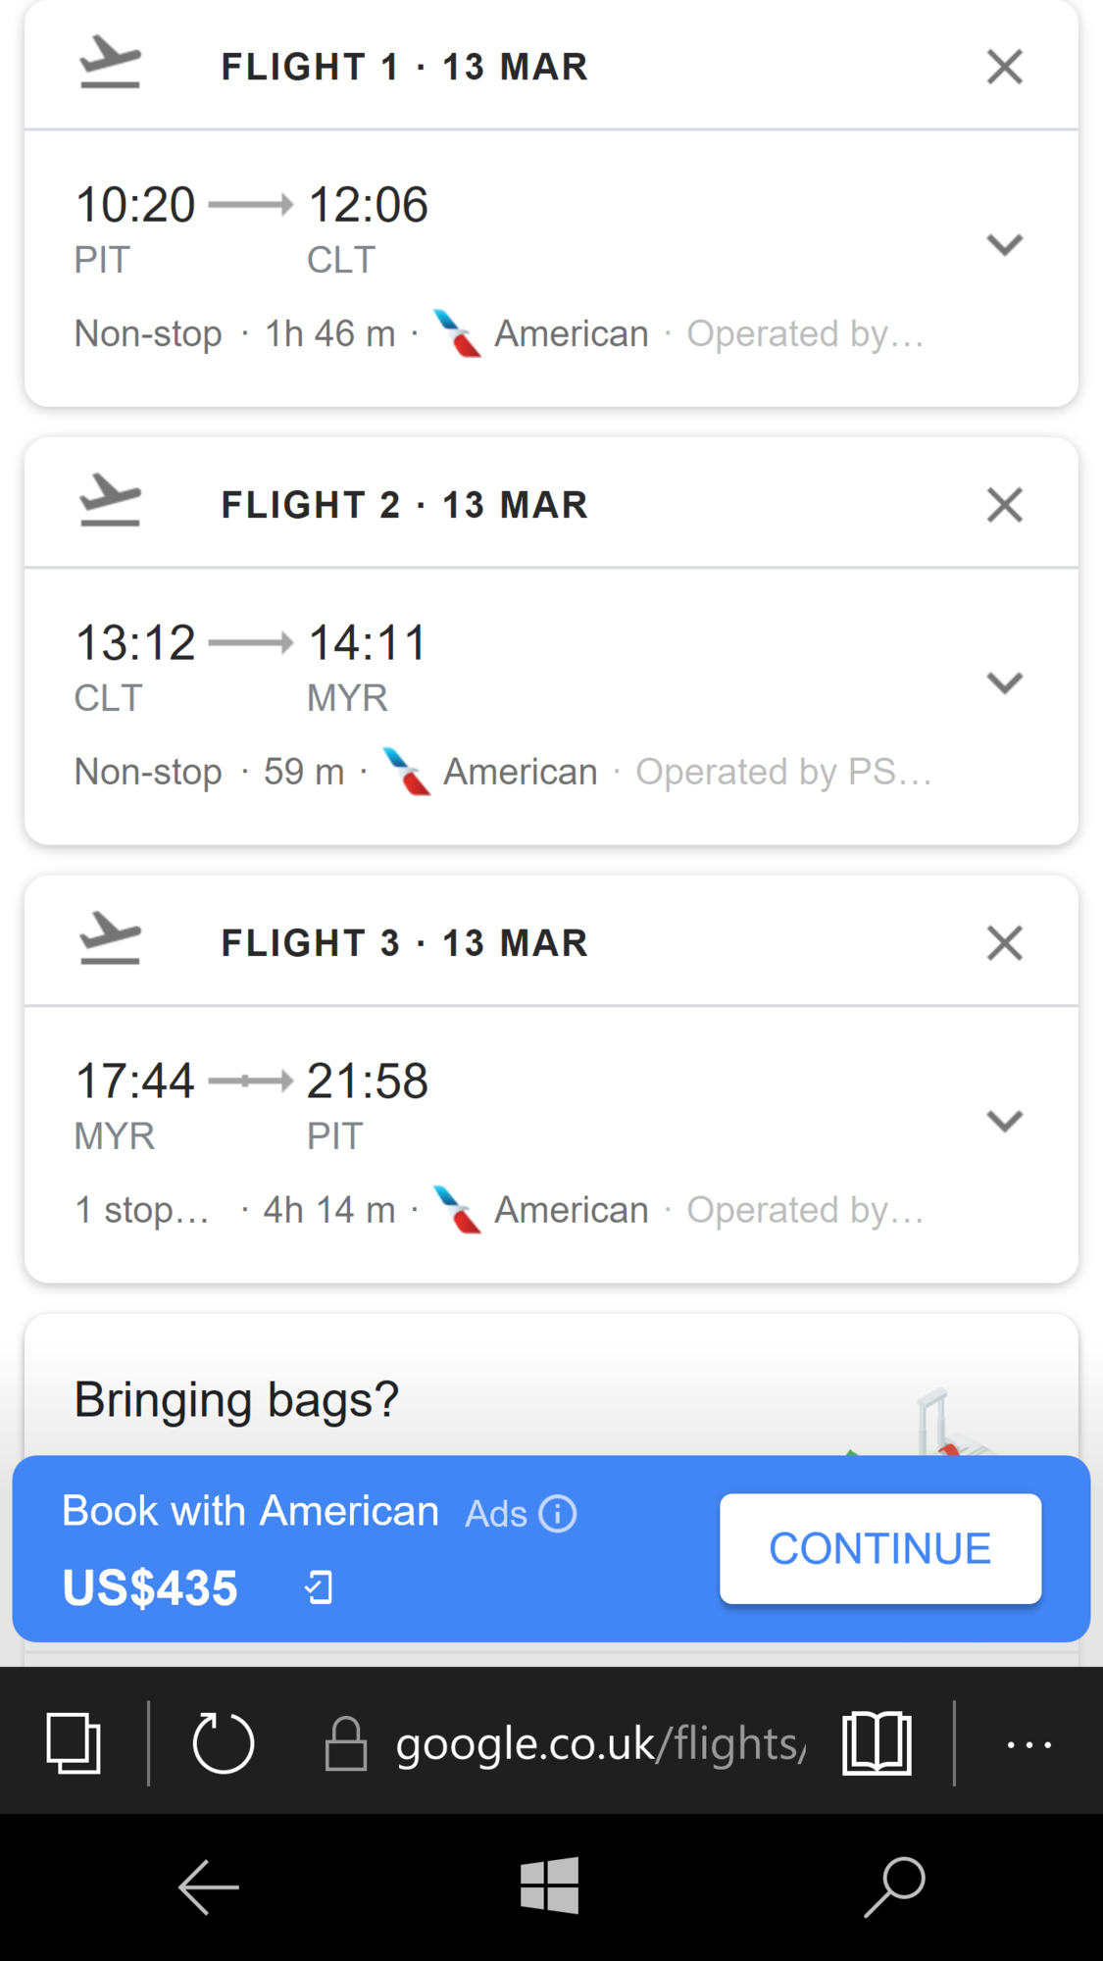Reload the page with refresh icon
The height and width of the screenshot is (1961, 1103).
click(224, 1743)
